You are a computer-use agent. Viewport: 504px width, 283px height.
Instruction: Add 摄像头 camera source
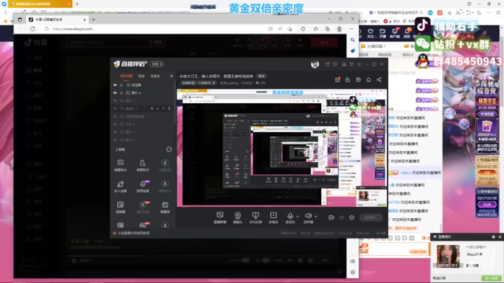click(238, 218)
